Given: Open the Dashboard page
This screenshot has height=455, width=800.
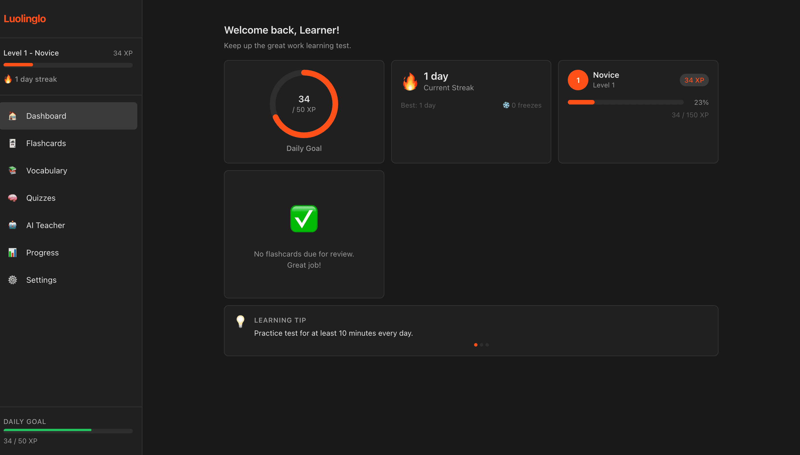Looking at the screenshot, I should (68, 116).
